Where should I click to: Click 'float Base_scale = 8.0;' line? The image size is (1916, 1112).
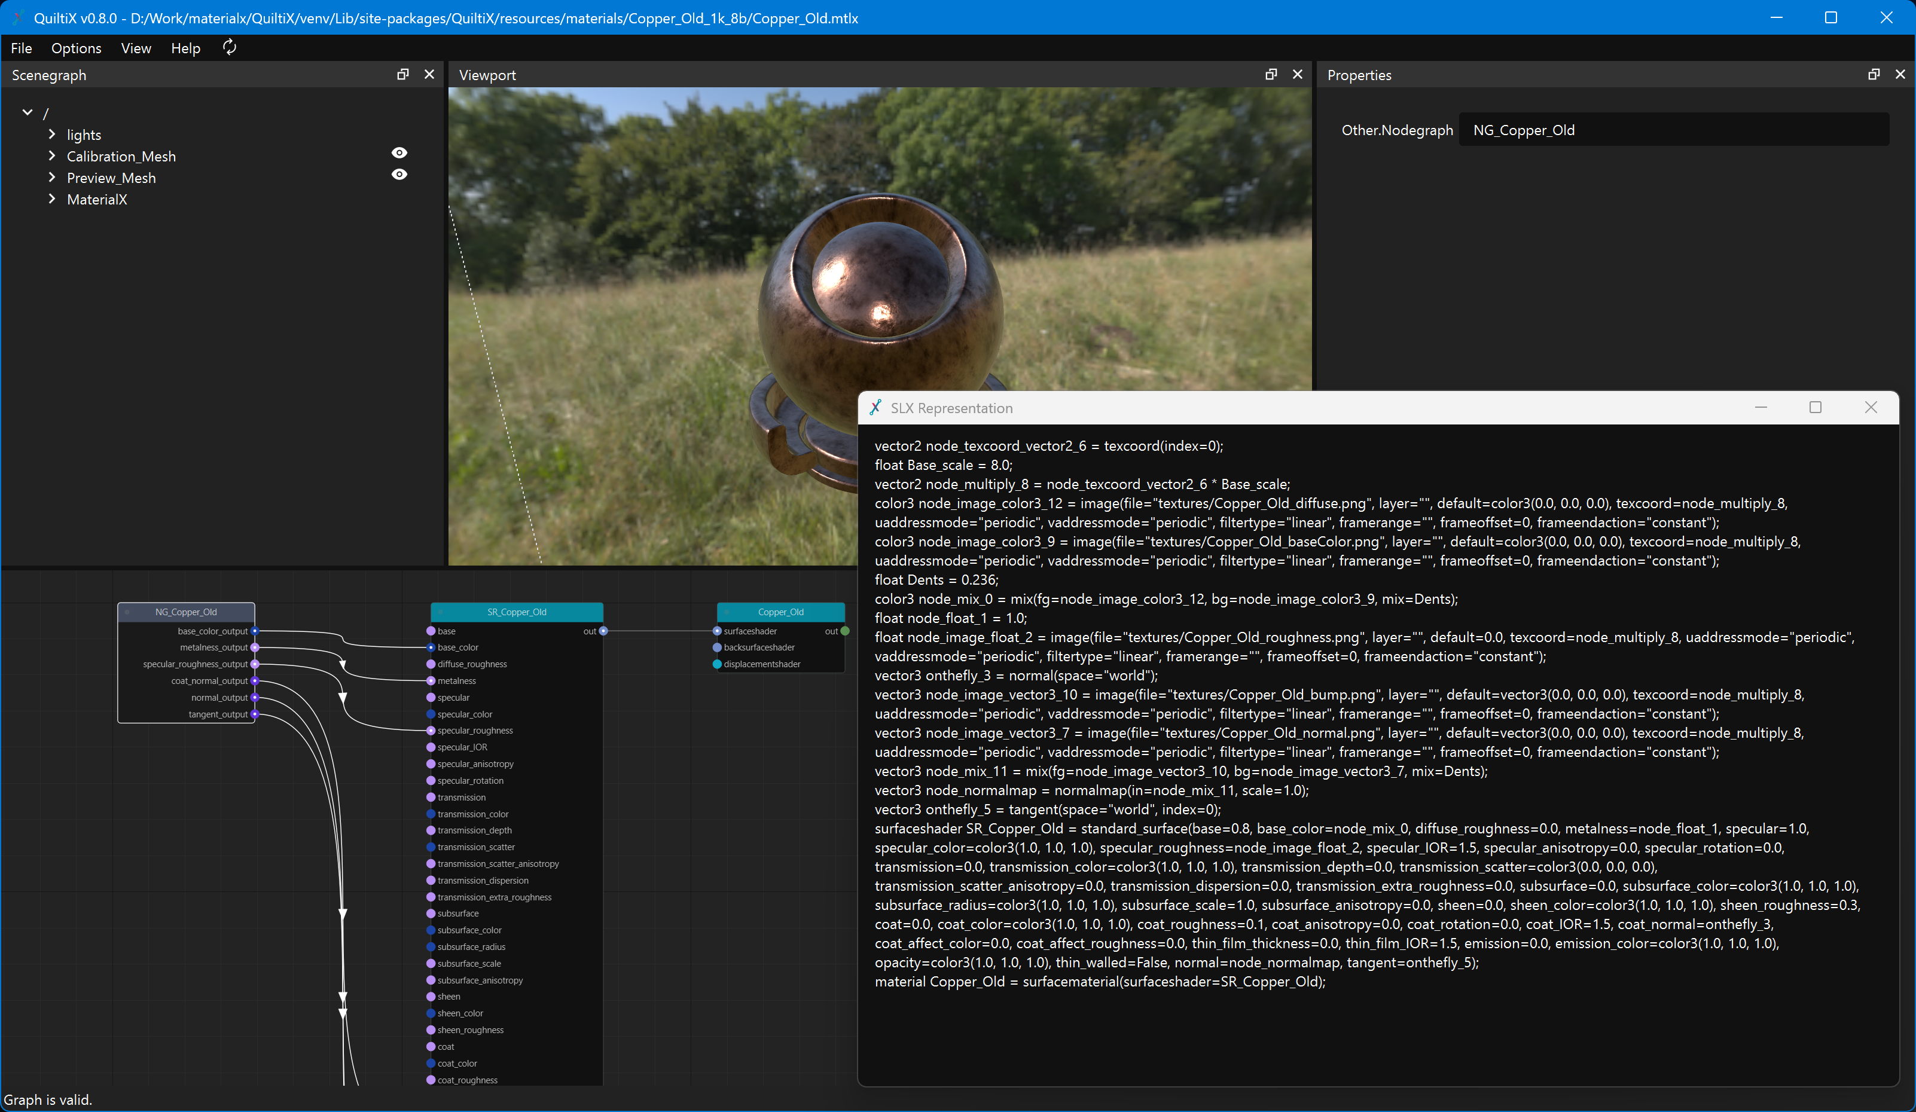coord(944,465)
